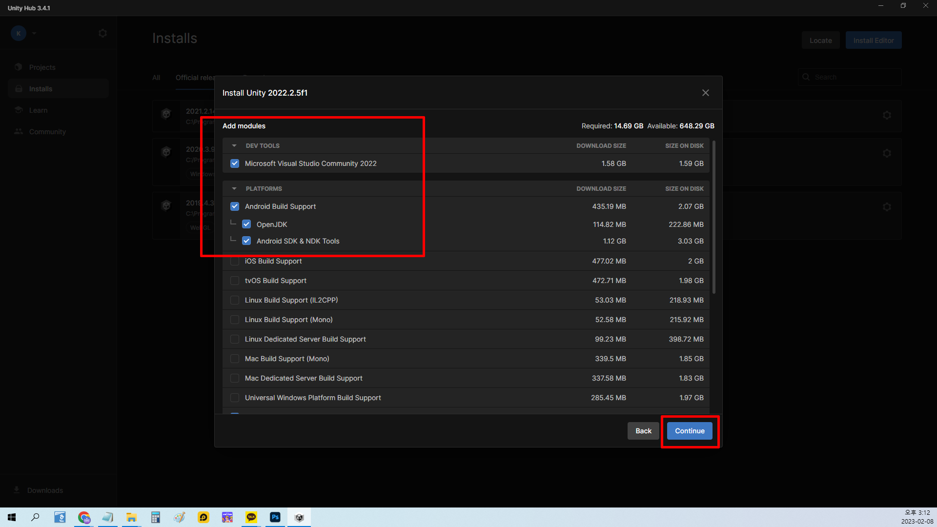Click the Unity Hub taskbar icon
This screenshot has width=937, height=527.
(x=299, y=517)
